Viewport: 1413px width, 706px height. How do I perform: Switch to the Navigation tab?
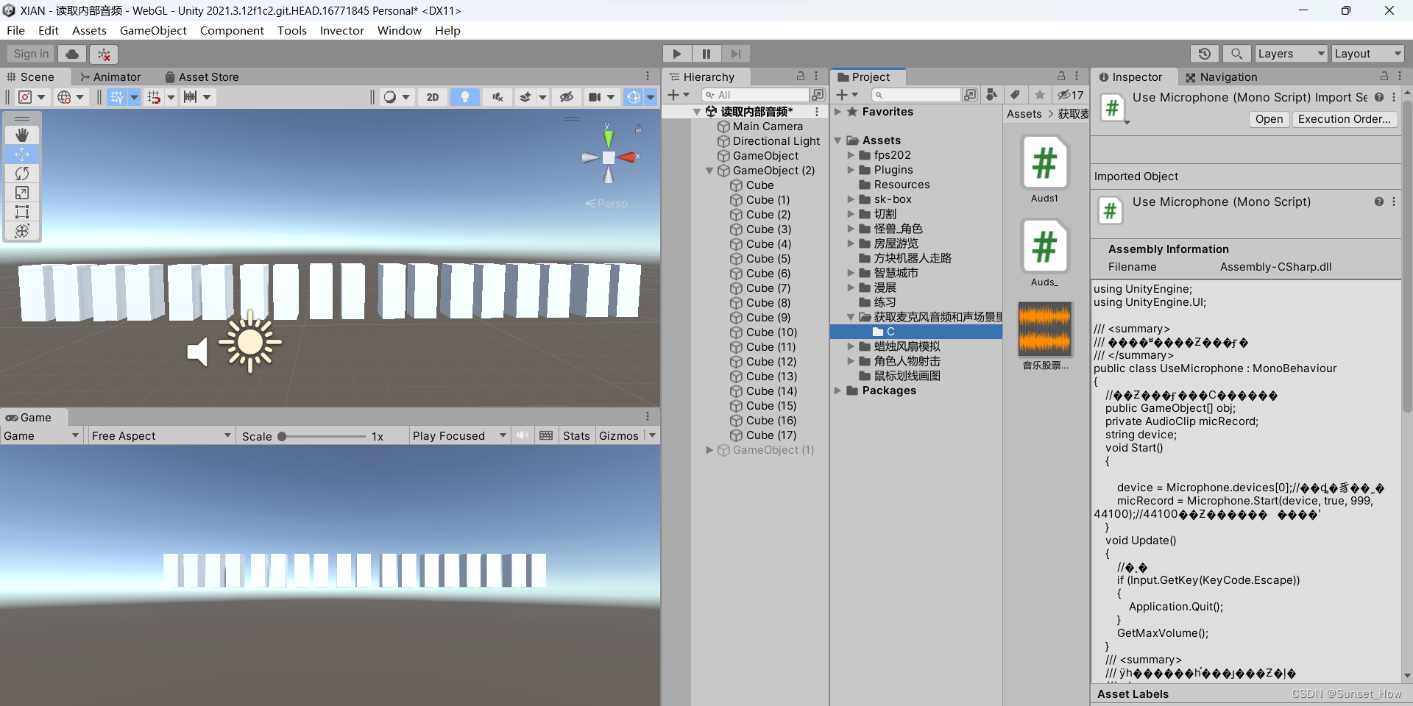(x=1222, y=76)
